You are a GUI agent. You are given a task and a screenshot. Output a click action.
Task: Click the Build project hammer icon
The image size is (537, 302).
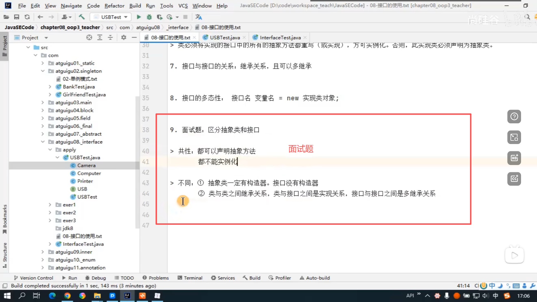(x=82, y=17)
